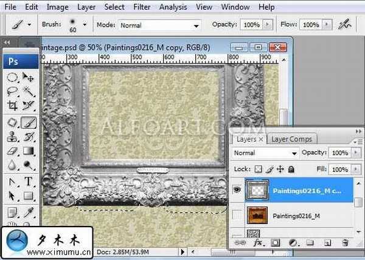Select the Blur tool
The width and height of the screenshot is (365, 260).
pyautogui.click(x=12, y=165)
